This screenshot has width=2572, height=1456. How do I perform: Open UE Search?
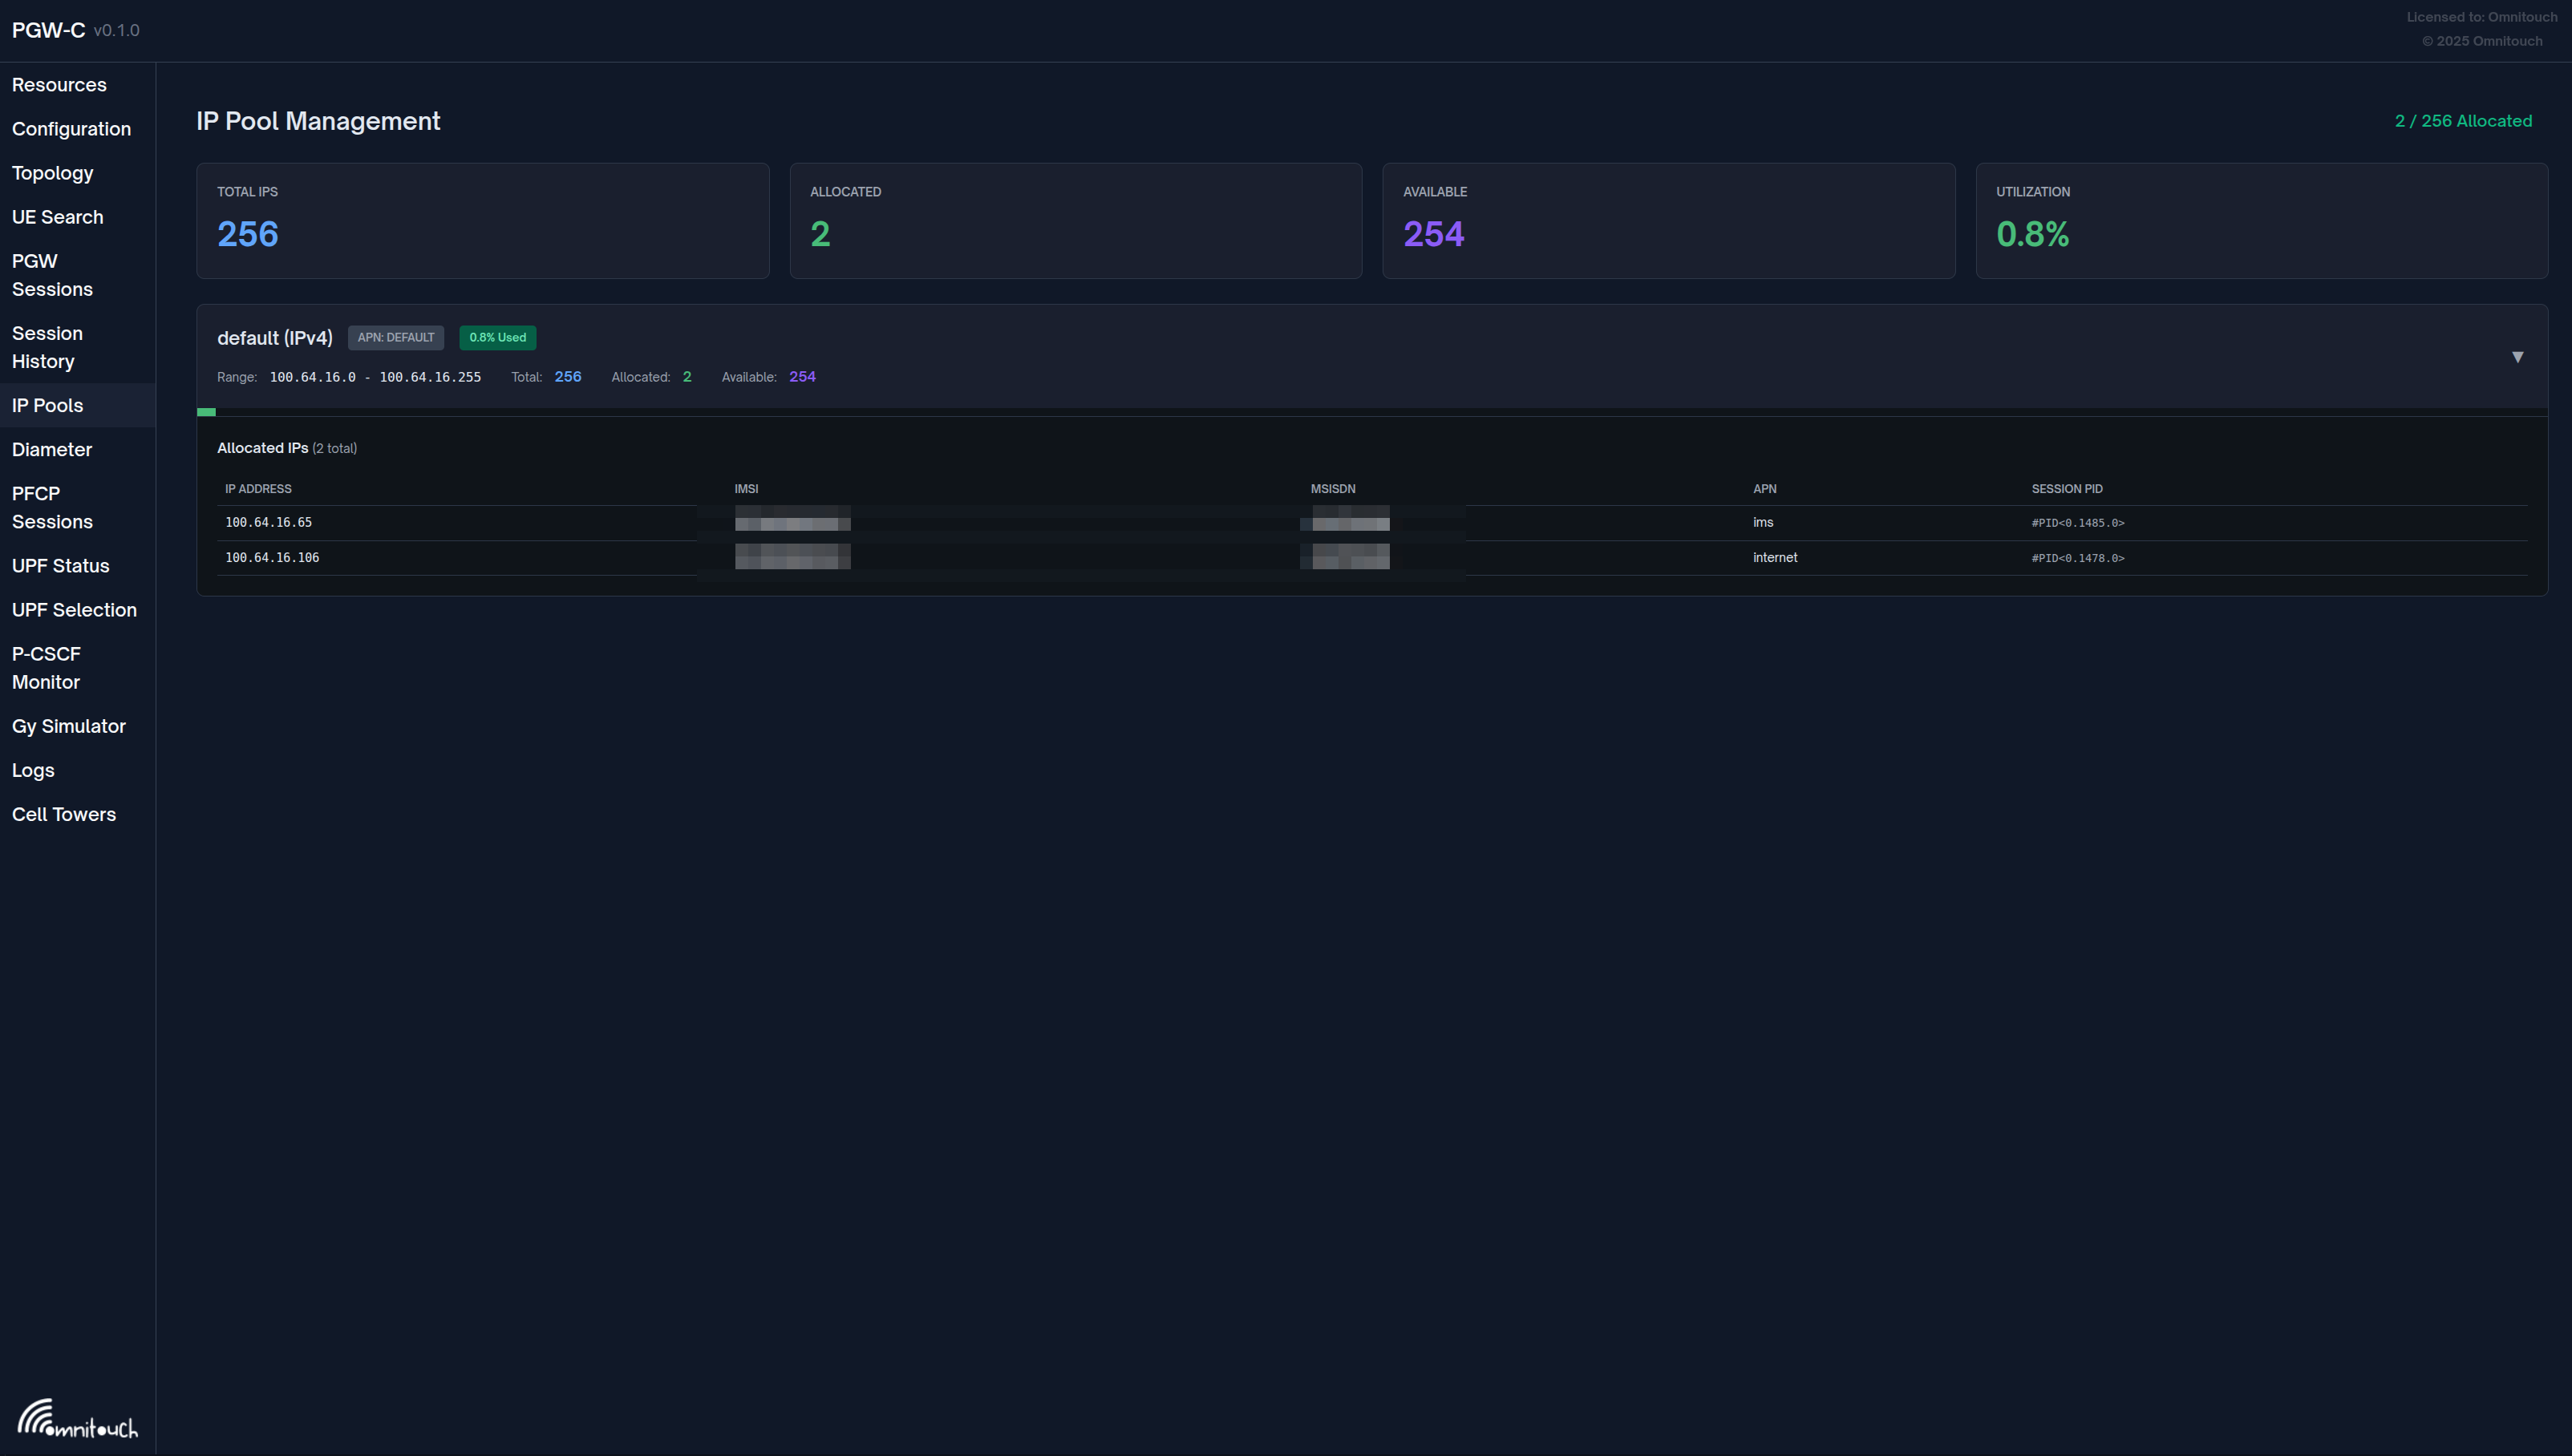57,217
